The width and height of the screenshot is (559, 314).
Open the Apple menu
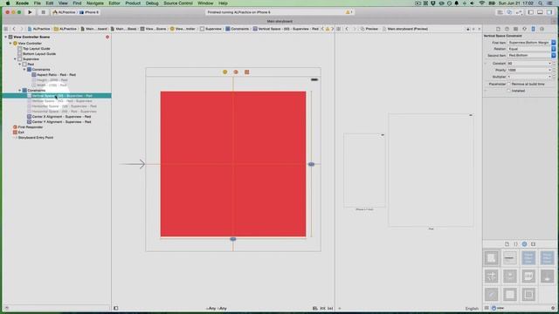8,3
